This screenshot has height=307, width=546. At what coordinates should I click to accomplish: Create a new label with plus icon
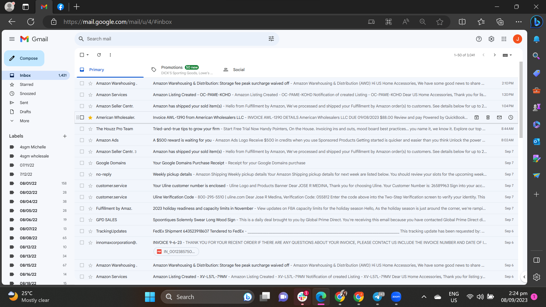click(65, 136)
